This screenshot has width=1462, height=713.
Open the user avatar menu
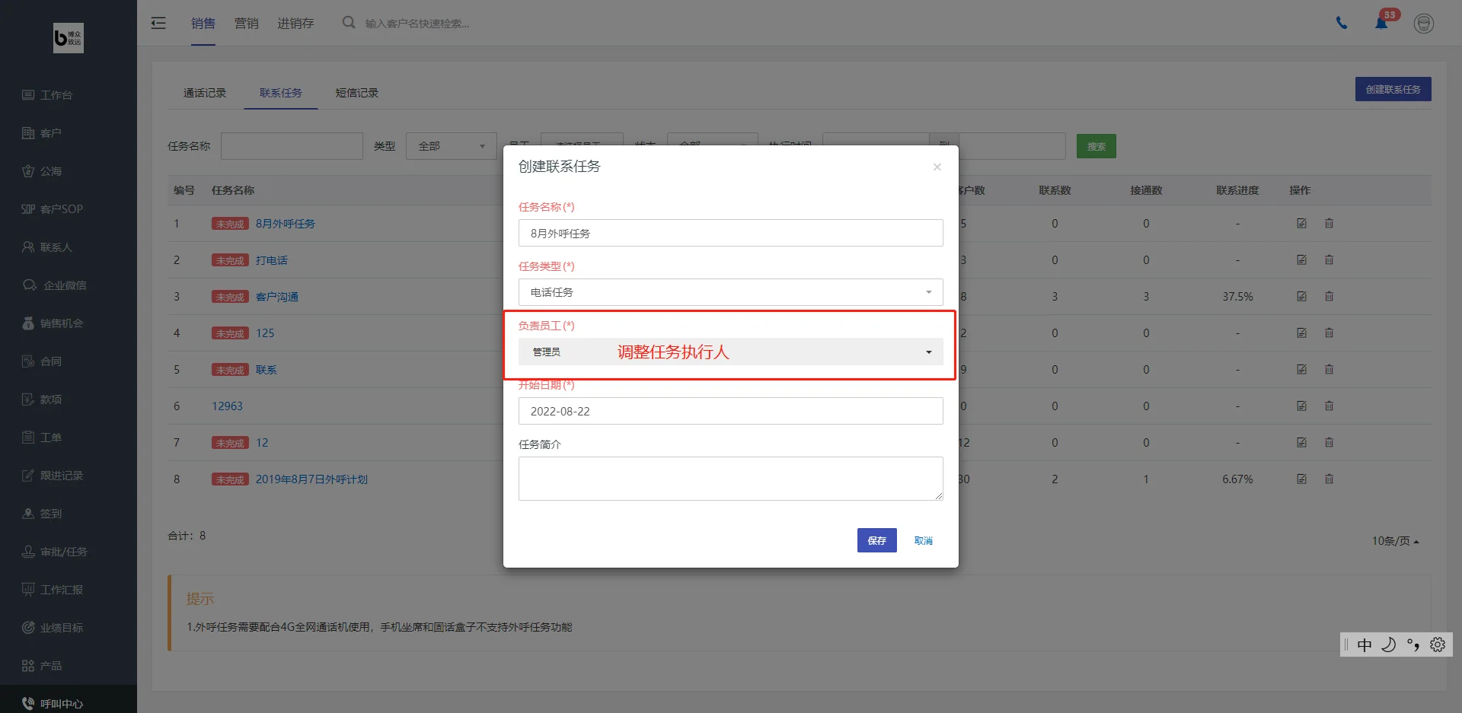coord(1424,24)
